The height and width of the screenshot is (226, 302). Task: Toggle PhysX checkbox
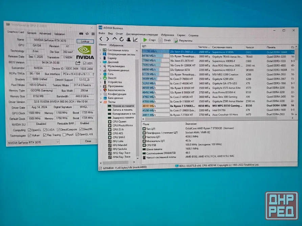[64, 135]
